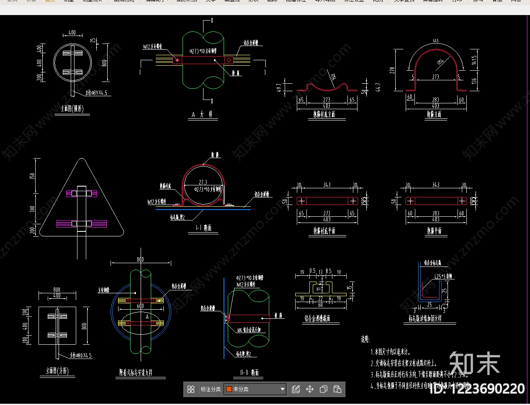Screen dimensions: 530x405
Task: Click the copy annotation icon
Action: coord(324,389)
